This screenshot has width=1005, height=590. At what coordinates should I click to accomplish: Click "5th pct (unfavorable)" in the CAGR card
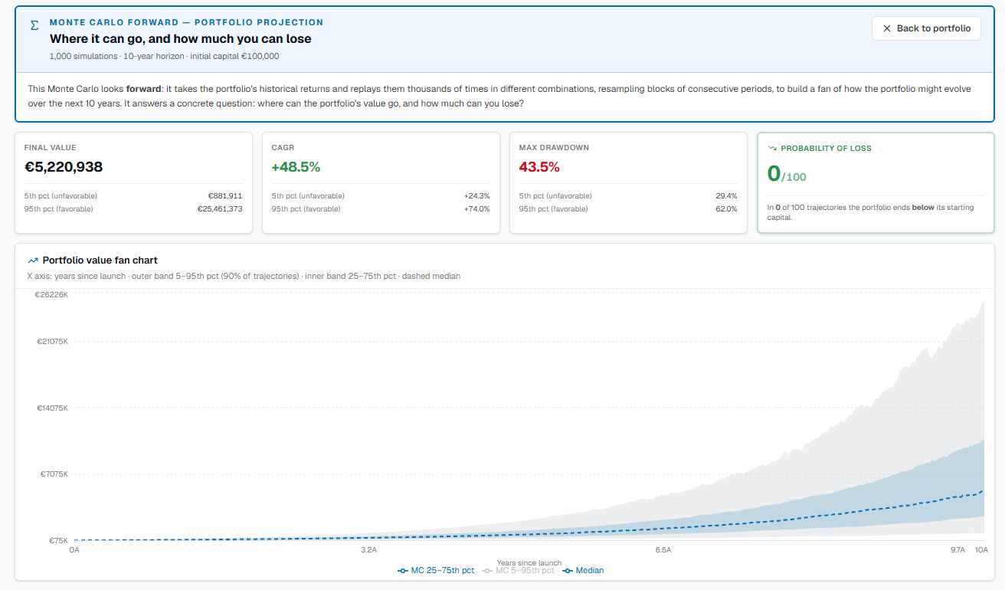pyautogui.click(x=308, y=196)
